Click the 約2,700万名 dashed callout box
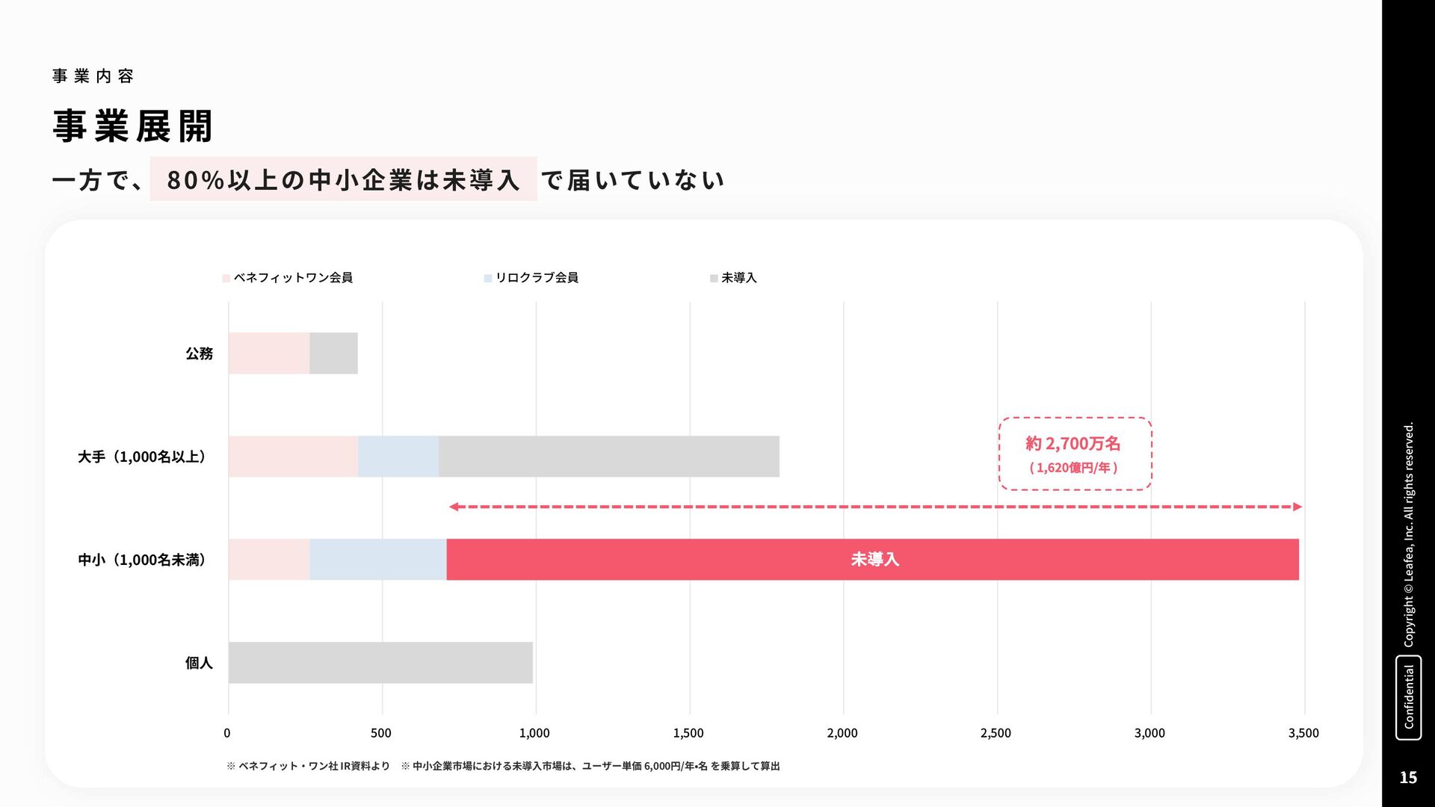The width and height of the screenshot is (1435, 807). point(1075,454)
